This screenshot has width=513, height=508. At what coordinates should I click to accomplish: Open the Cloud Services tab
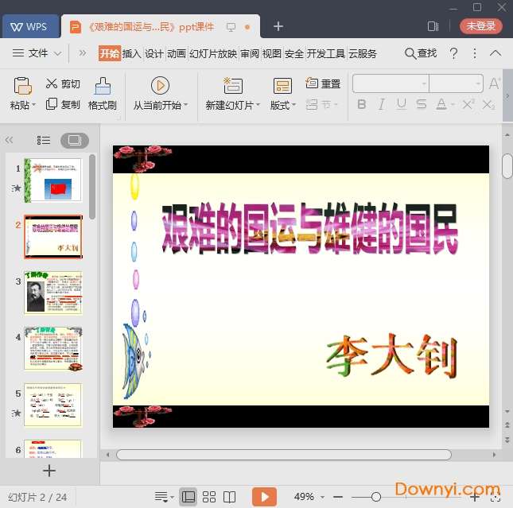tap(363, 53)
